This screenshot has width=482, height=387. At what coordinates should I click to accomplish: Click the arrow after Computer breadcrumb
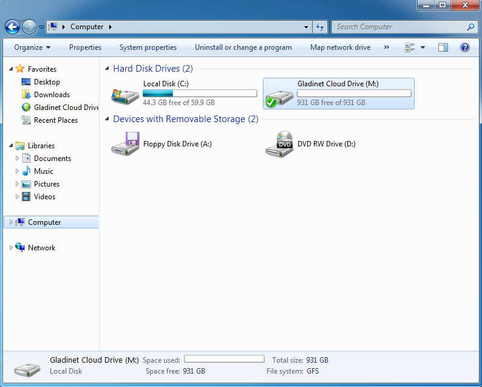(x=110, y=27)
